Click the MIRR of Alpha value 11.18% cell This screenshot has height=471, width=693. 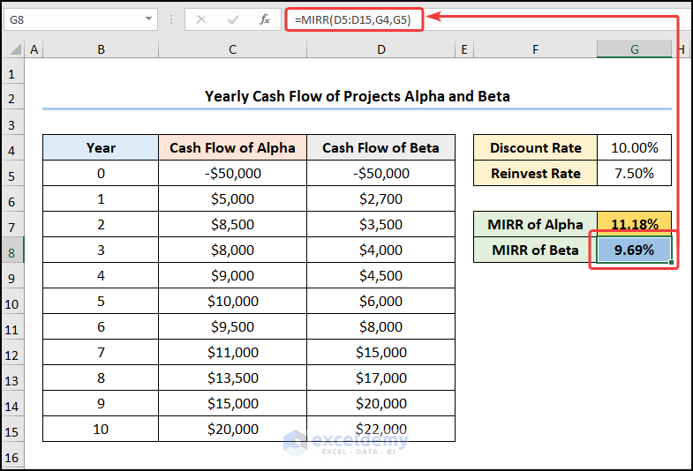pos(634,224)
